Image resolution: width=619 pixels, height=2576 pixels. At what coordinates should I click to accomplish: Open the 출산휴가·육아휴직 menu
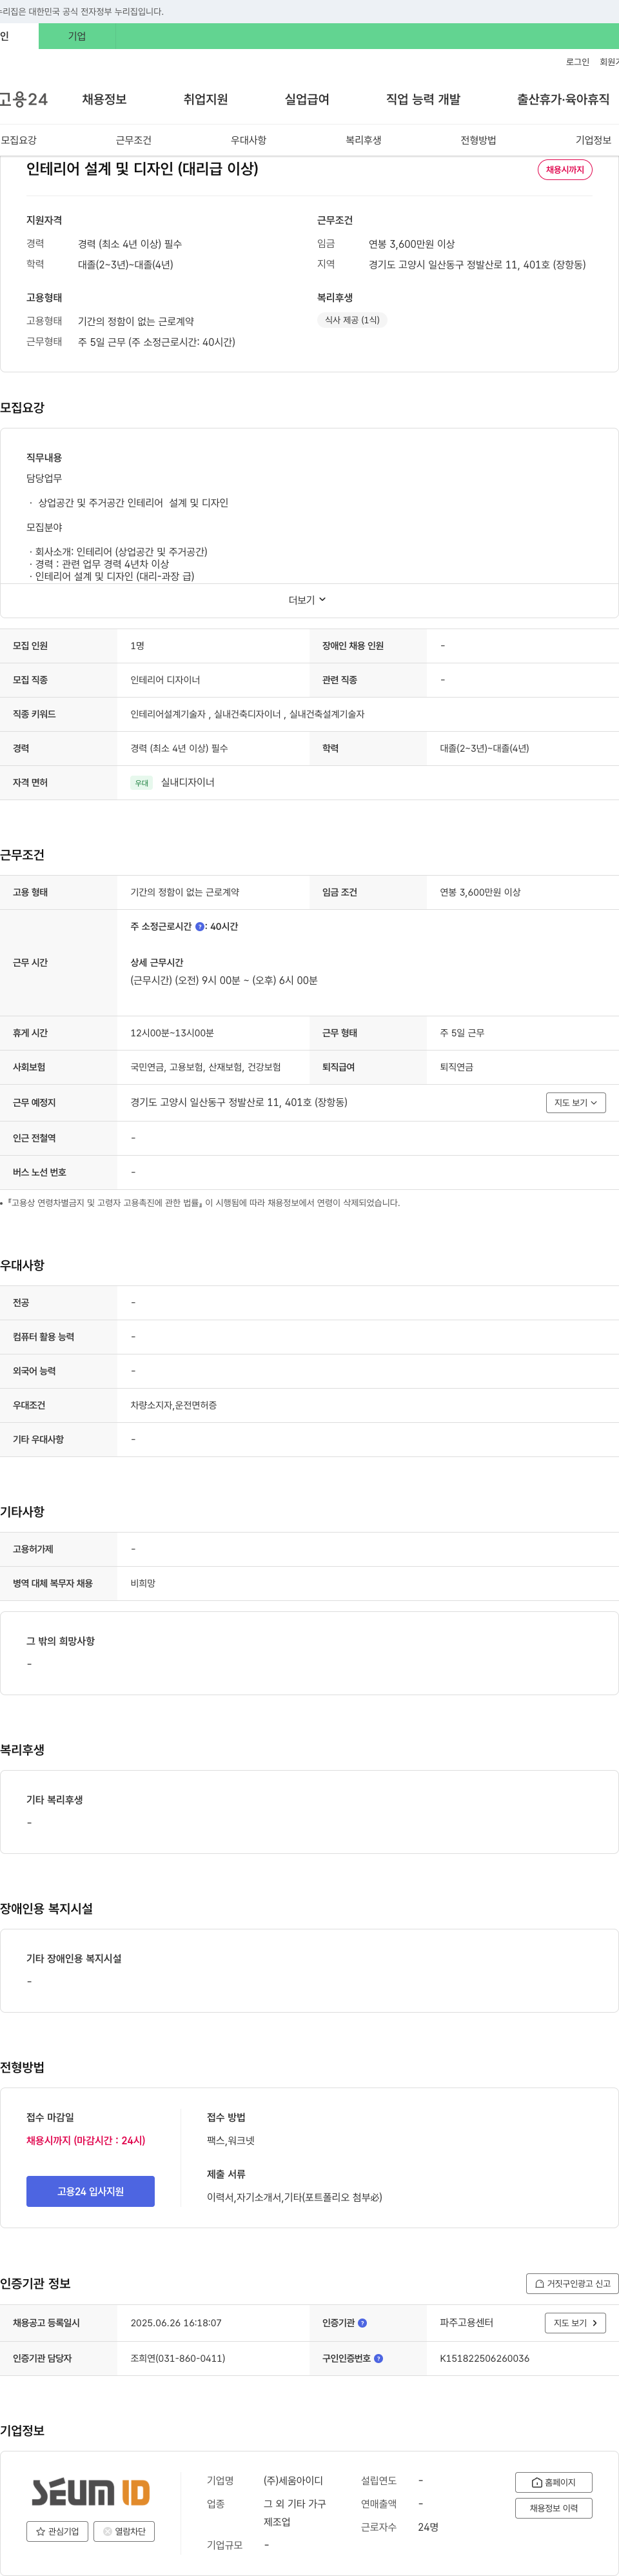click(563, 99)
